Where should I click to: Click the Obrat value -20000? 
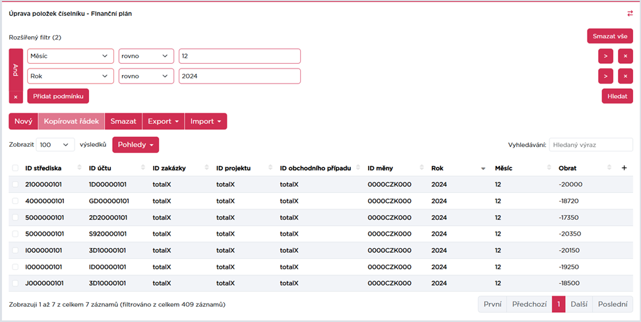tap(570, 184)
